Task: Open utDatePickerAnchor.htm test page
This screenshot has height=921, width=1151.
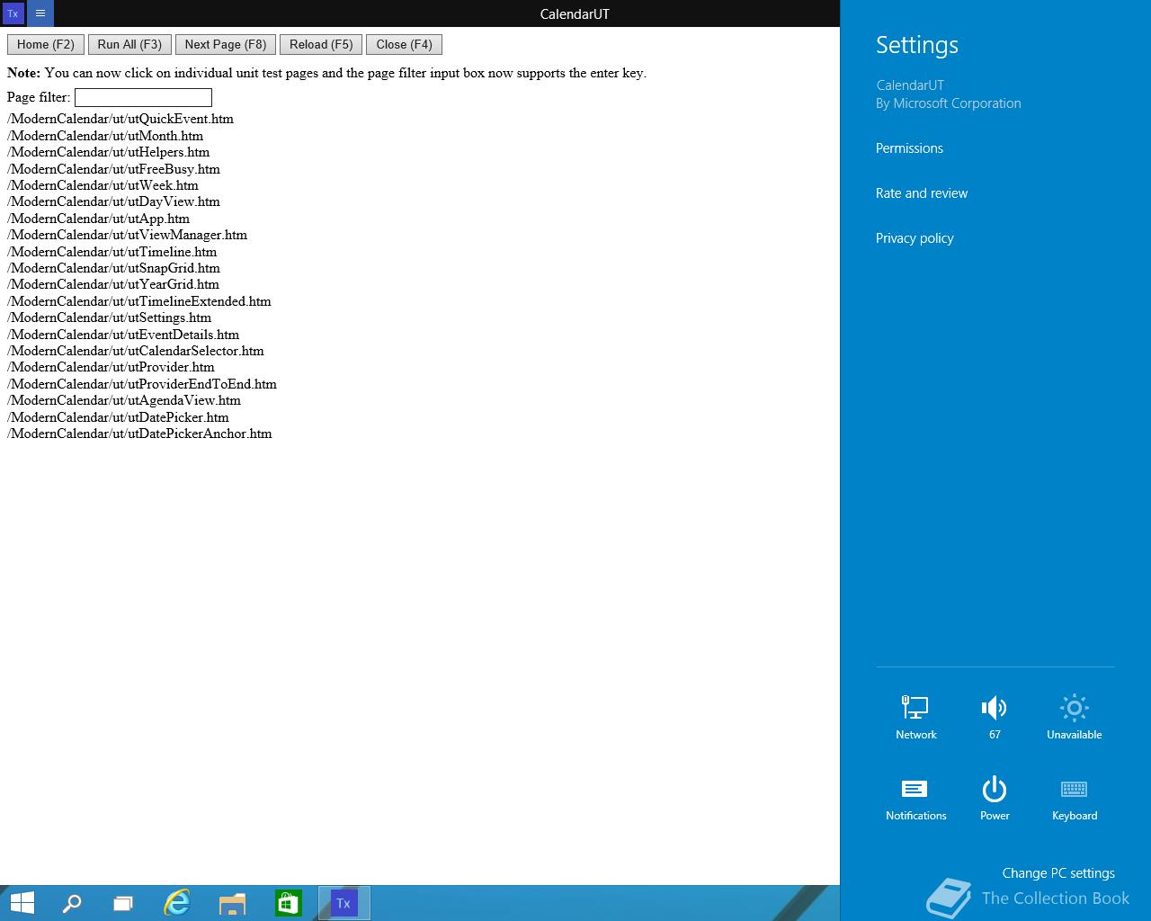Action: [139, 434]
